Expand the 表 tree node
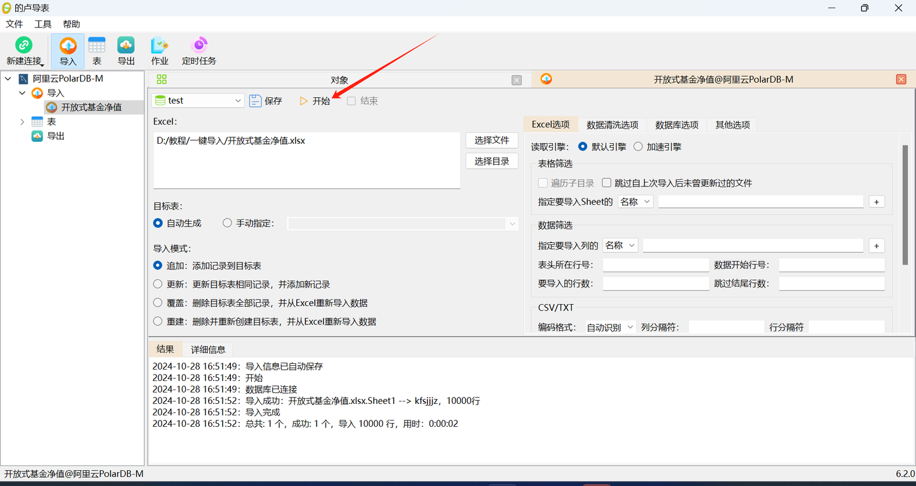Image resolution: width=916 pixels, height=486 pixels. click(22, 121)
